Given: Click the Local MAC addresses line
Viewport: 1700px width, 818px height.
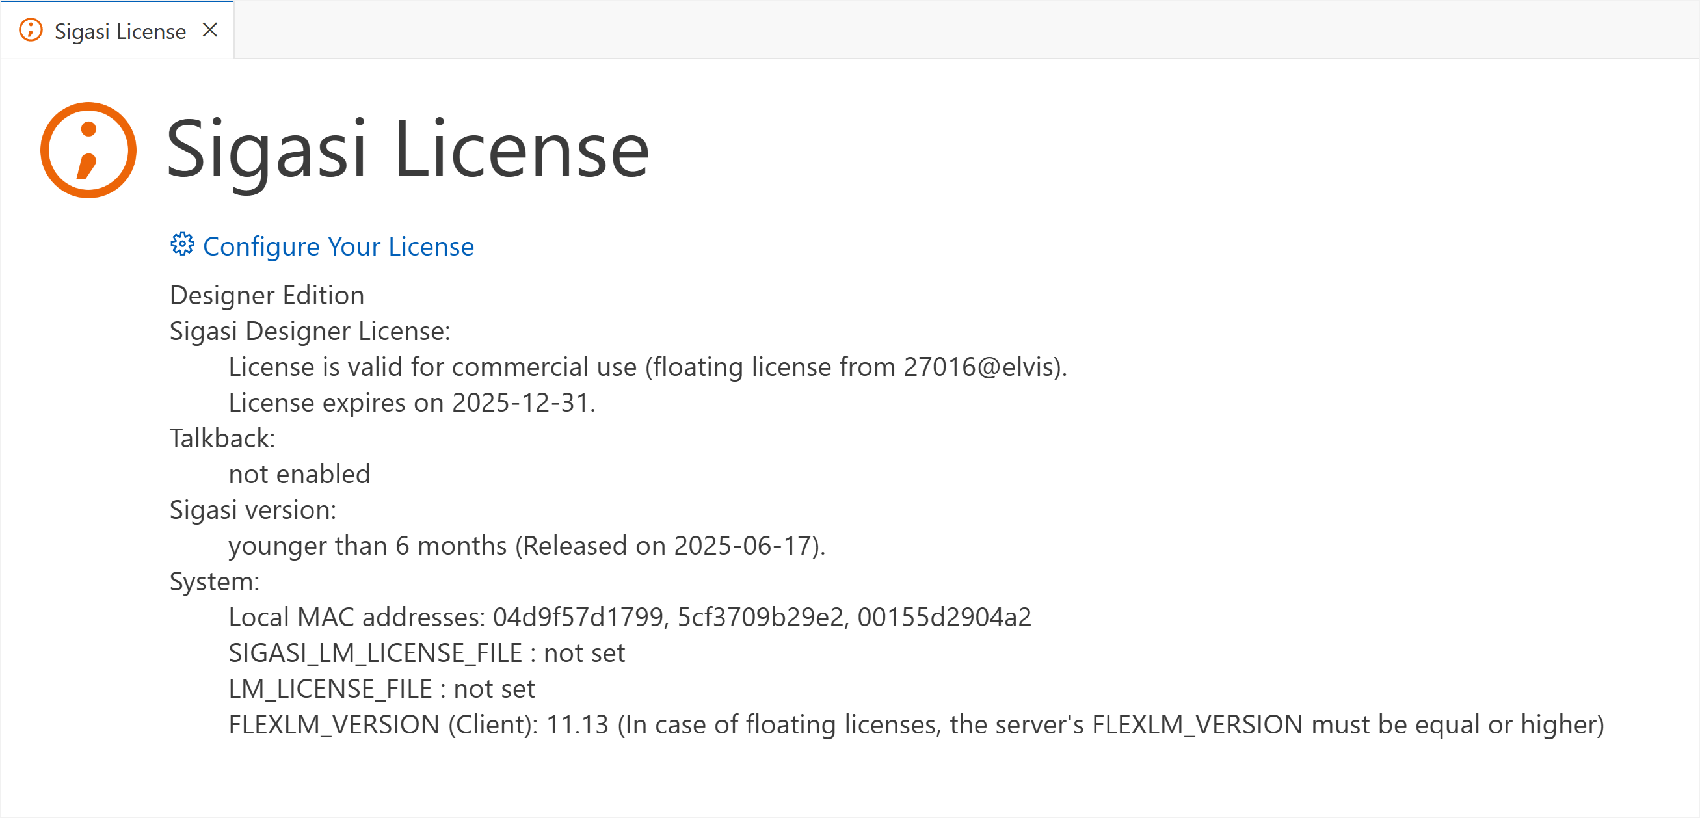Looking at the screenshot, I should click(630, 617).
